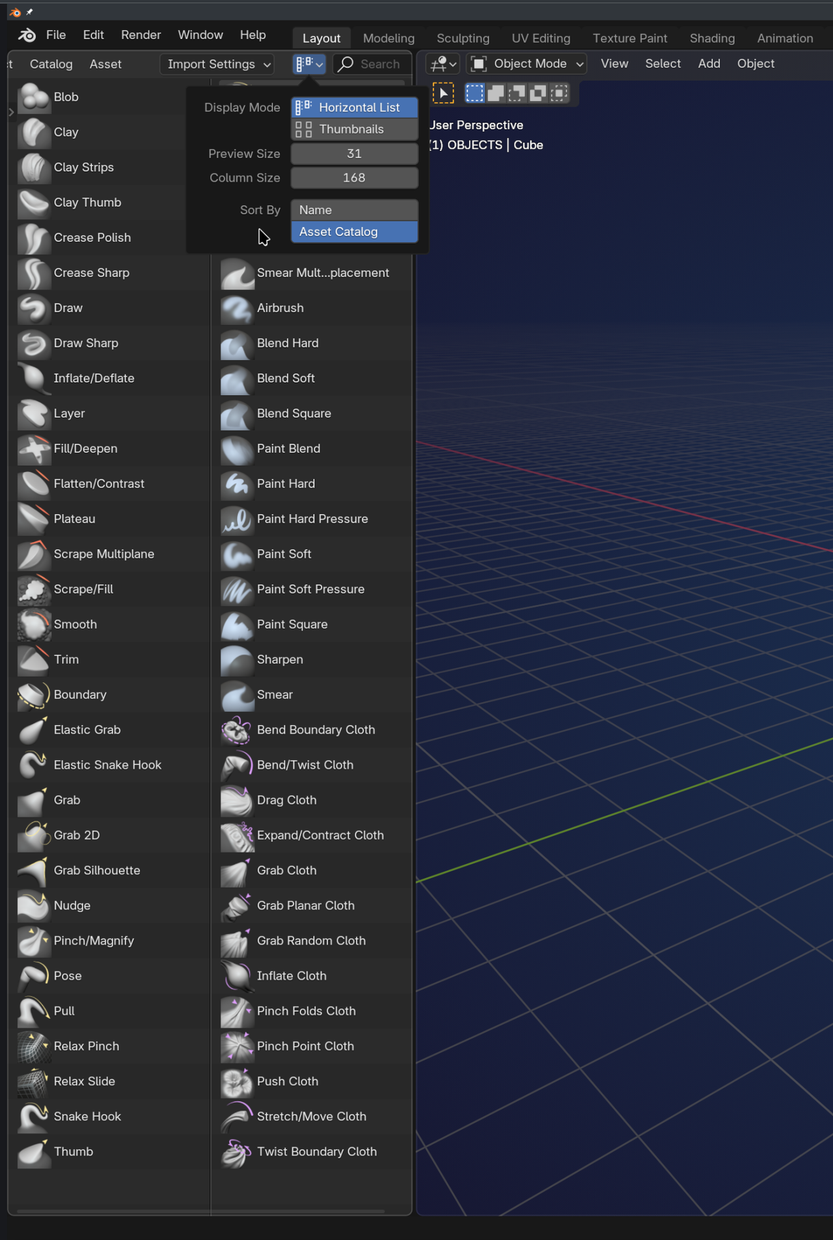Open the Catalog menu in asset header
Viewport: 833px width, 1240px height.
[x=51, y=64]
